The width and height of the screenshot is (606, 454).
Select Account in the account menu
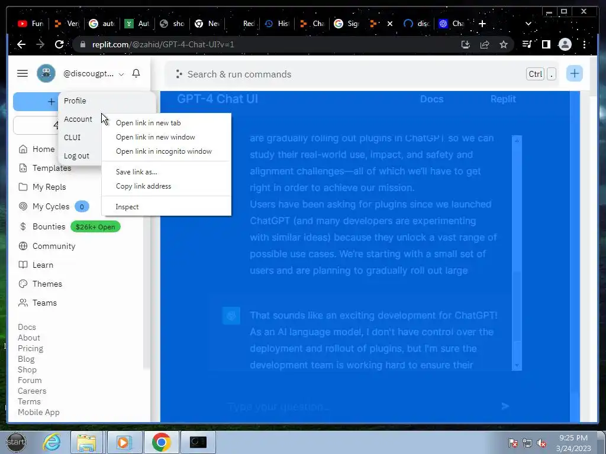point(78,119)
